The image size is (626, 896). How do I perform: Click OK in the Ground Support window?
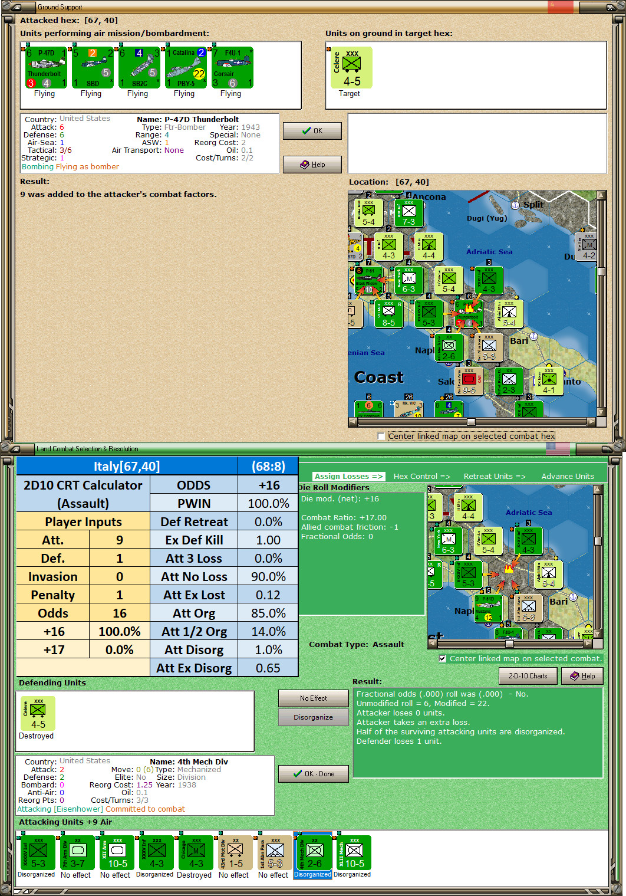pyautogui.click(x=312, y=131)
